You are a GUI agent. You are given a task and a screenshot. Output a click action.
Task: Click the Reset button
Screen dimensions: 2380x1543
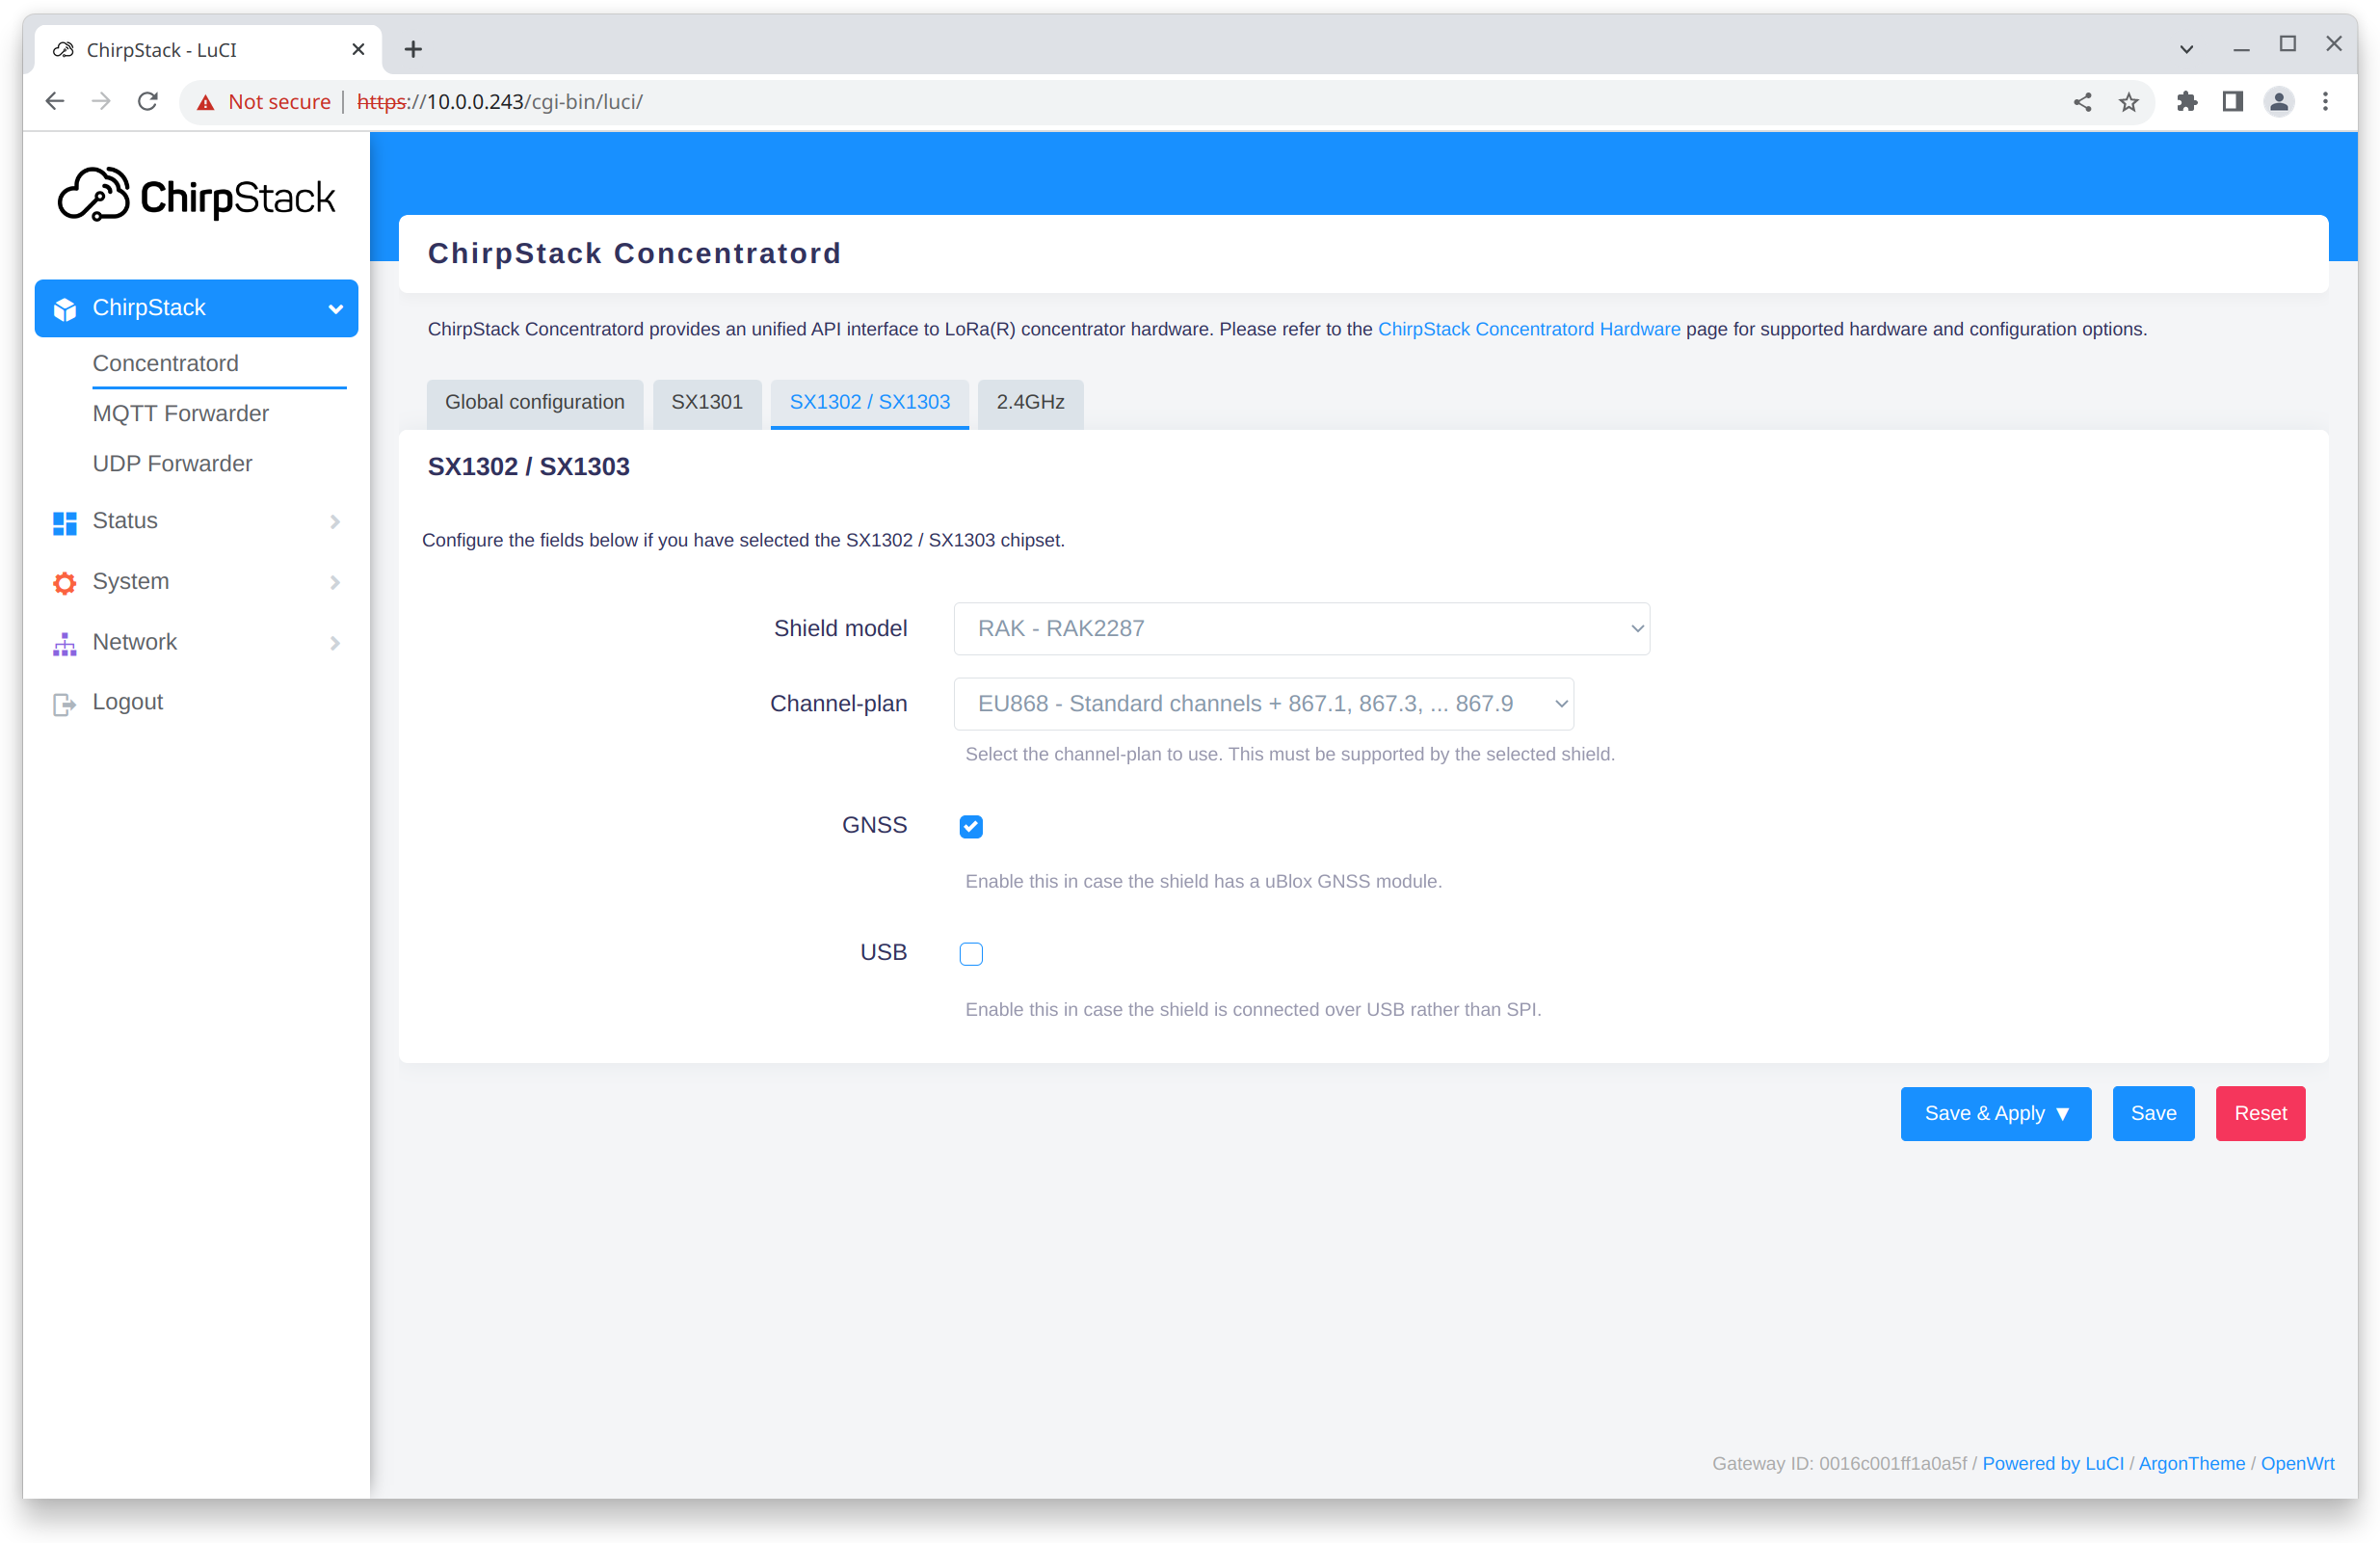2261,1112
